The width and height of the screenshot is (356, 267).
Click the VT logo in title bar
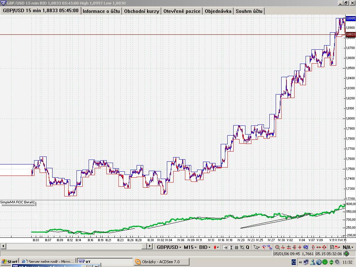(x=3, y=3)
